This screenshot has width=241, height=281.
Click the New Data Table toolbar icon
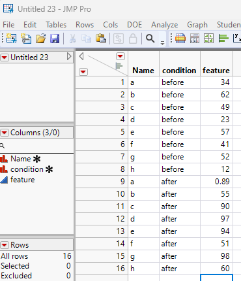click(x=11, y=39)
